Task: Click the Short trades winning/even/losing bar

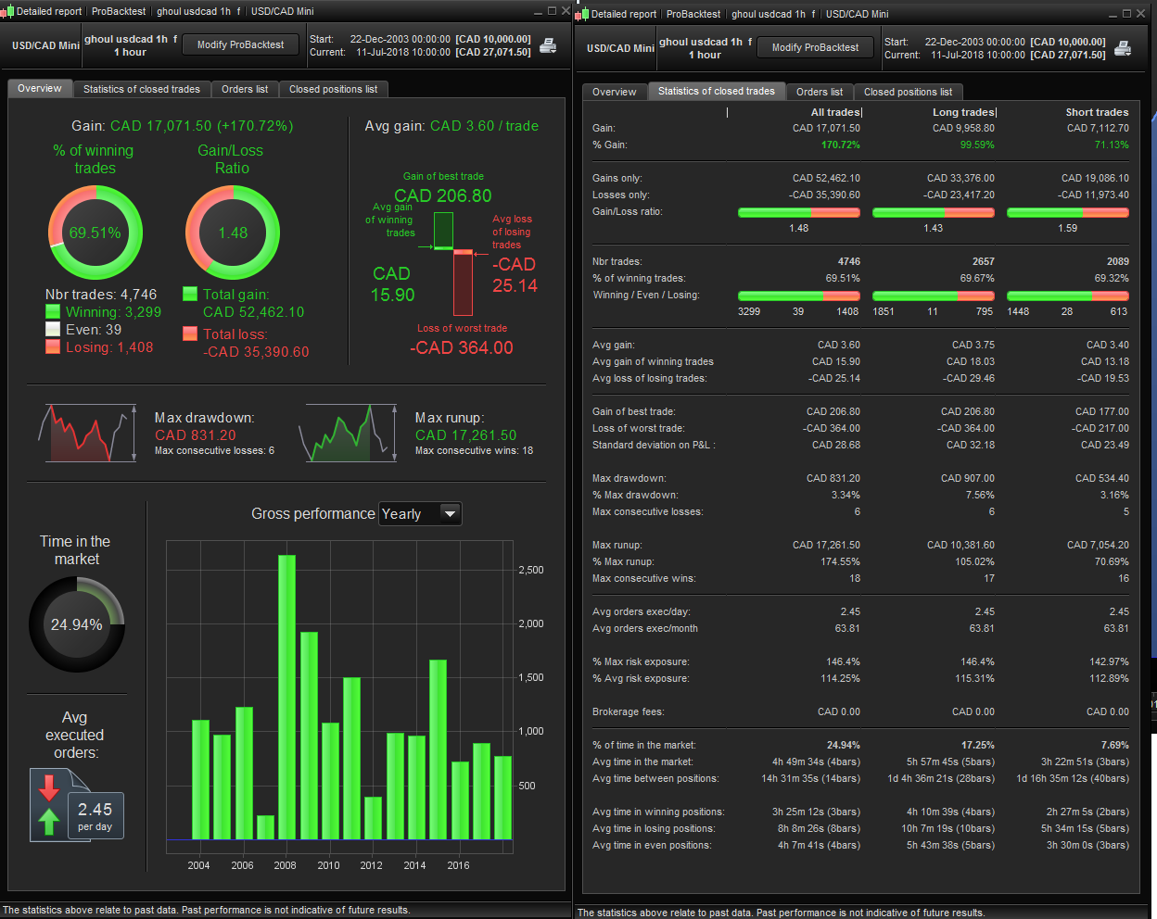Action: point(1068,296)
